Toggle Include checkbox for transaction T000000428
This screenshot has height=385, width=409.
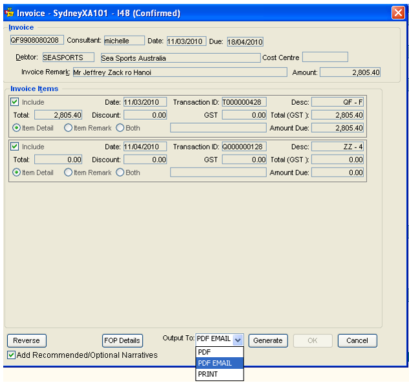point(15,102)
